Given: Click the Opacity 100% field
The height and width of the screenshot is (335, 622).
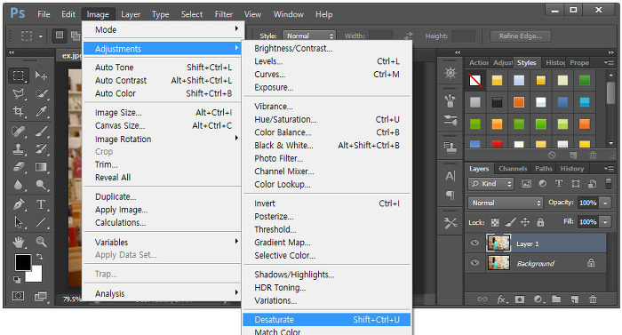Looking at the screenshot, I should (588, 203).
